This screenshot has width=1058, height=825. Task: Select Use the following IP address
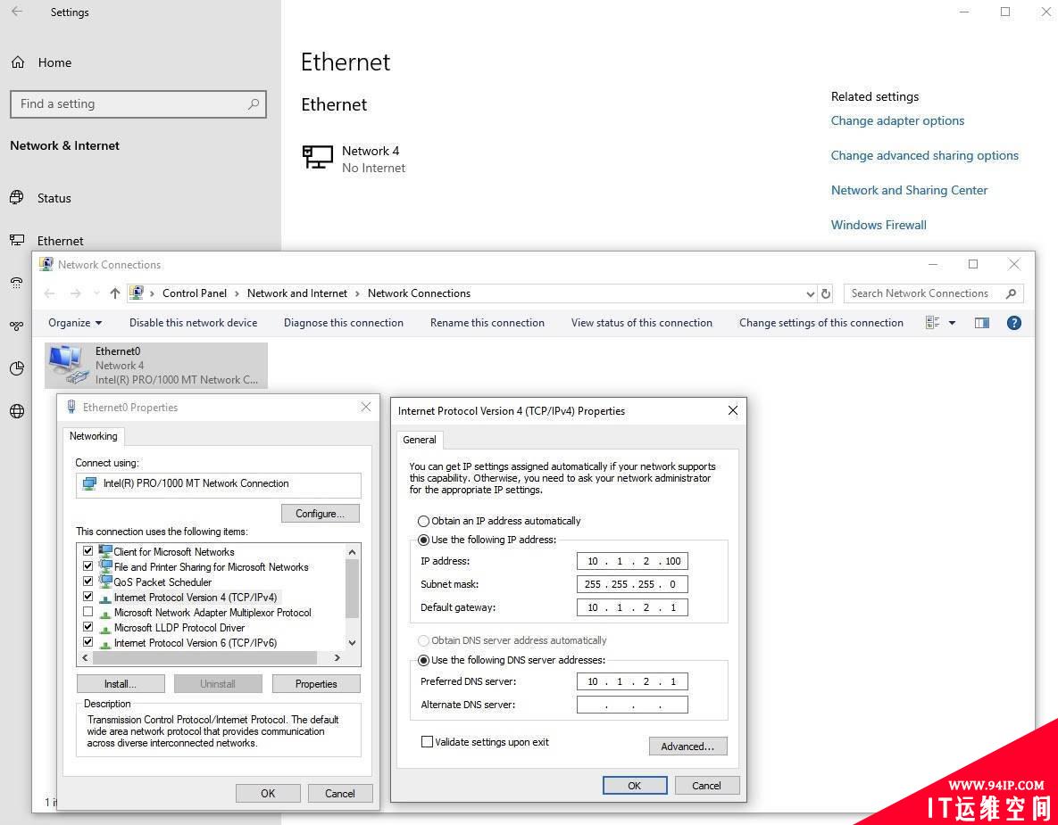424,540
